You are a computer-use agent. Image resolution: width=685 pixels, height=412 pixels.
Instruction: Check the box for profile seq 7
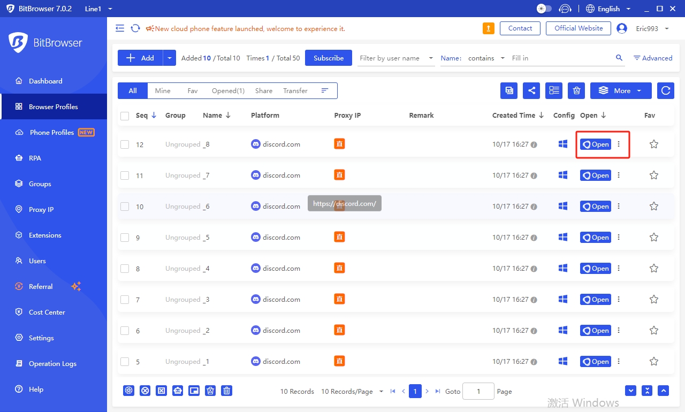(125, 300)
